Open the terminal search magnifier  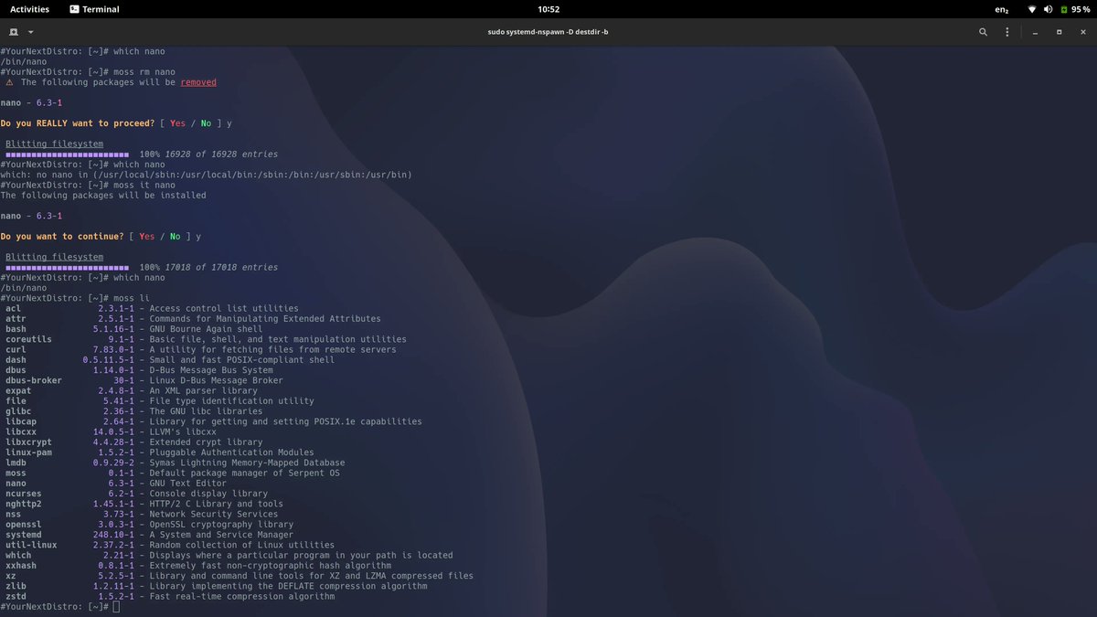(984, 32)
